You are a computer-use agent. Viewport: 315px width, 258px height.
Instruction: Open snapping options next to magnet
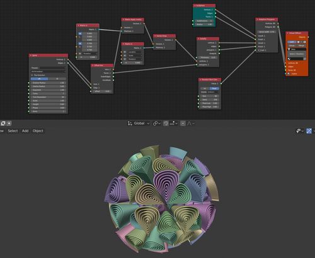(173, 124)
